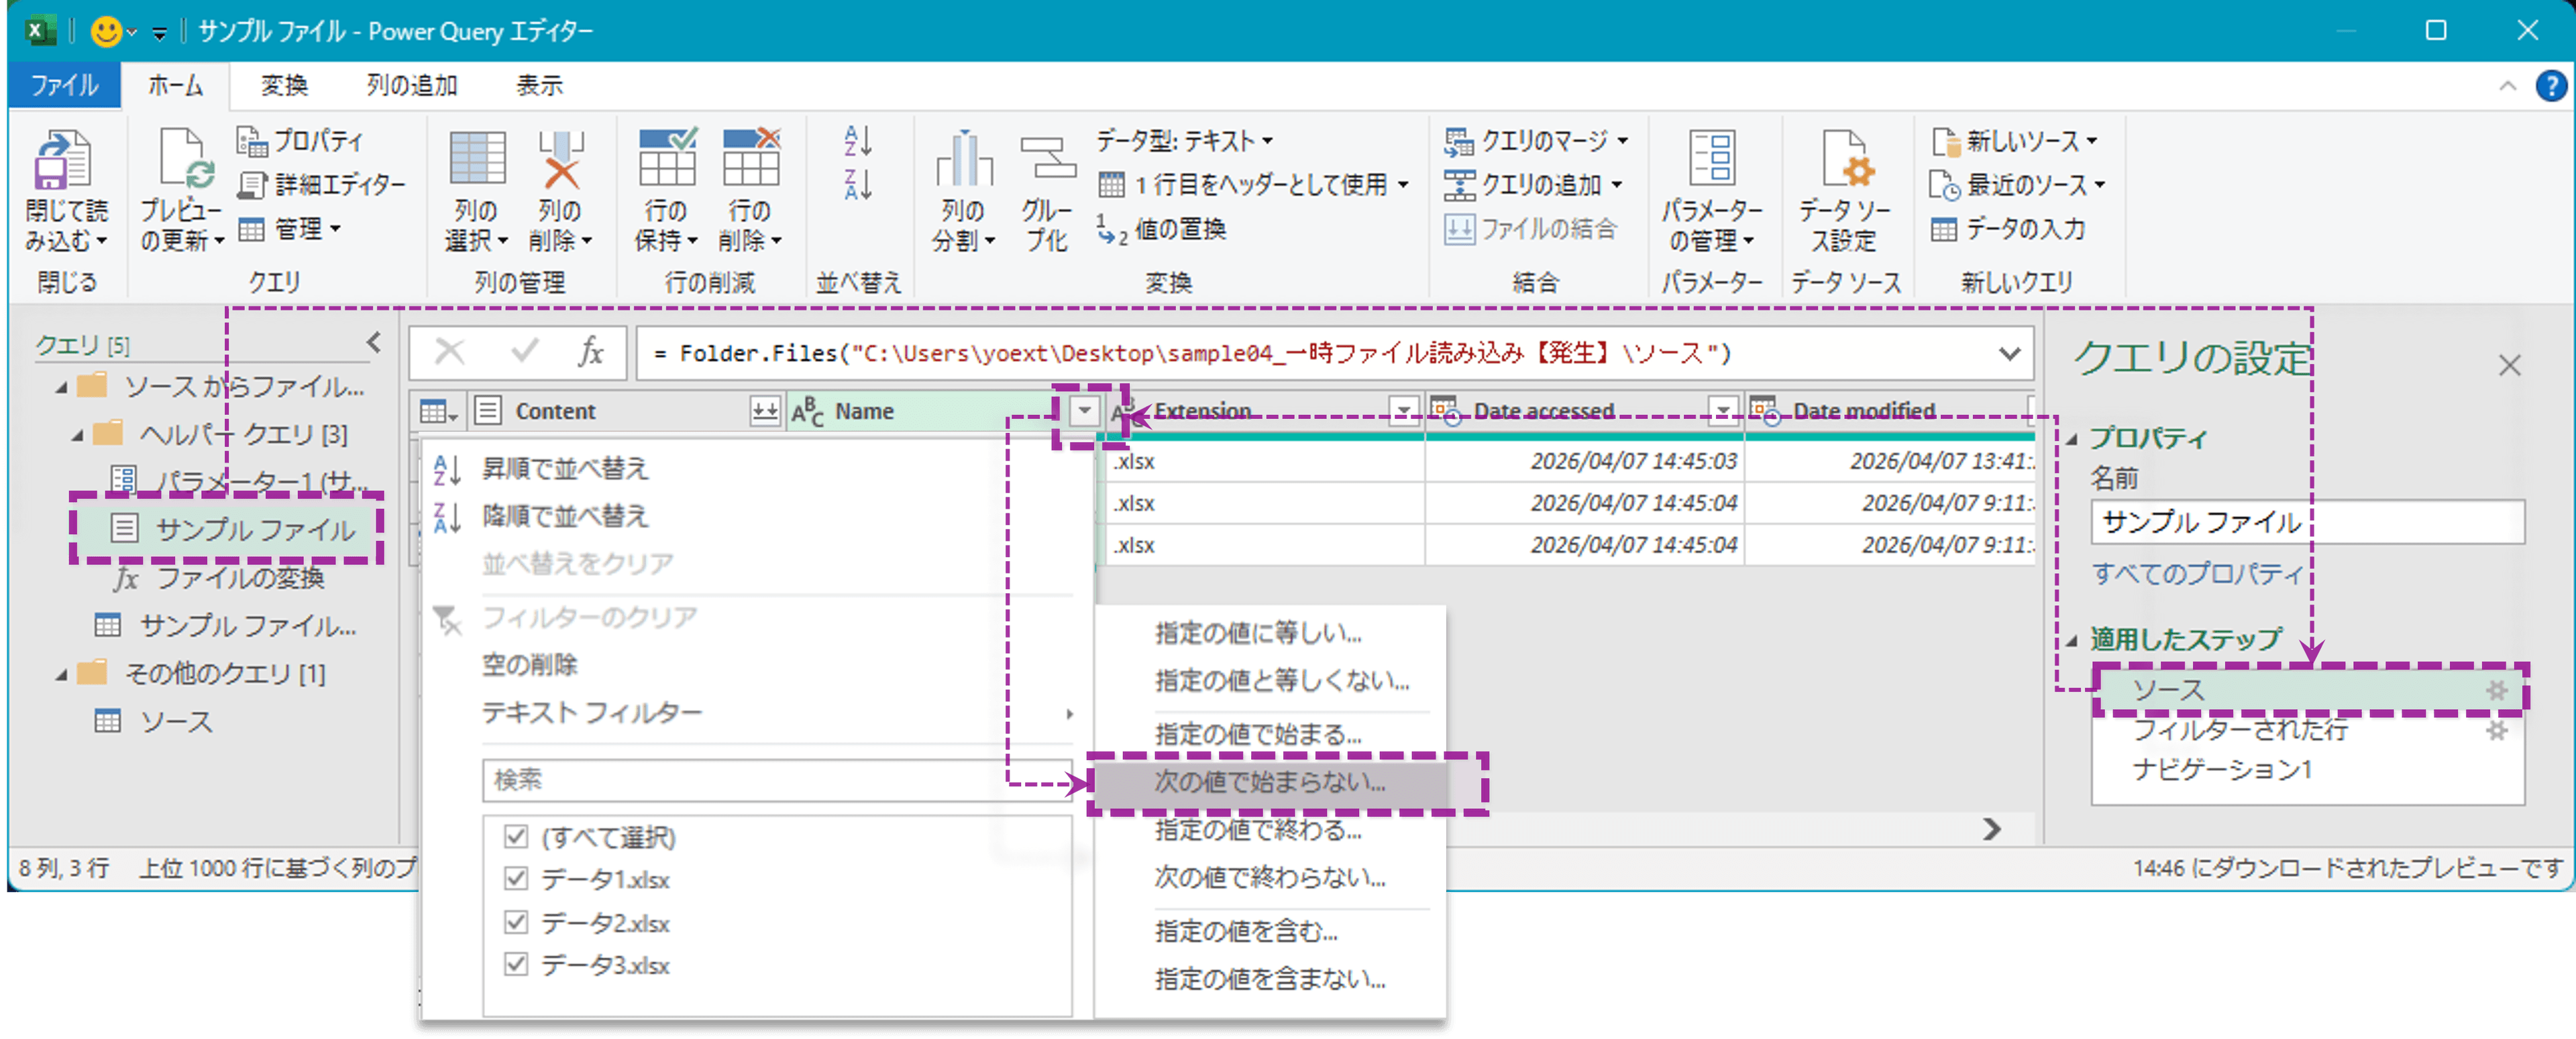2576x1039 pixels.
Task: Switch to the 変換 ribbon tab
Action: [284, 86]
